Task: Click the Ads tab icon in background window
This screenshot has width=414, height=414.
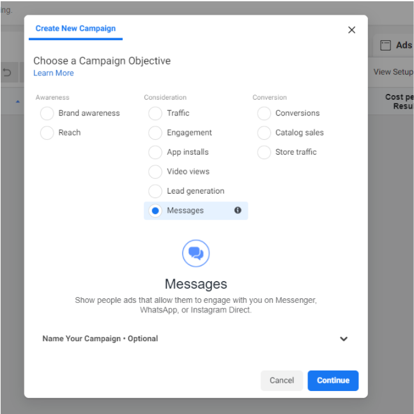Action: click(x=385, y=45)
